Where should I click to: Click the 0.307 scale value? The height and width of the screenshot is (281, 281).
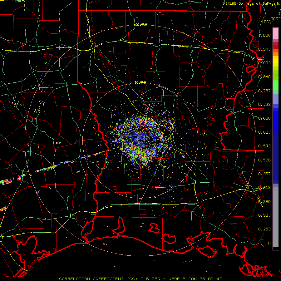point(264,215)
